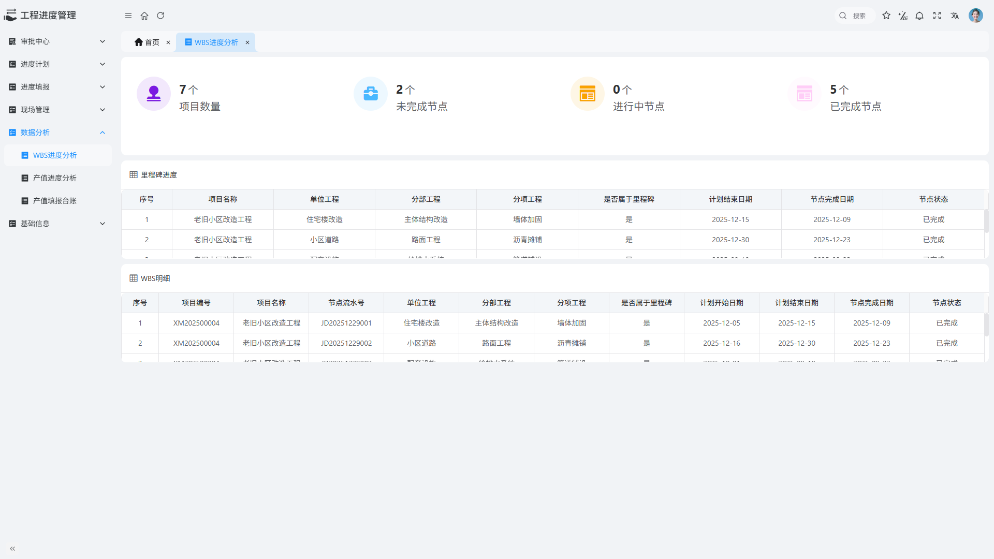Click the 基础信息 sidebar icon

[12, 224]
